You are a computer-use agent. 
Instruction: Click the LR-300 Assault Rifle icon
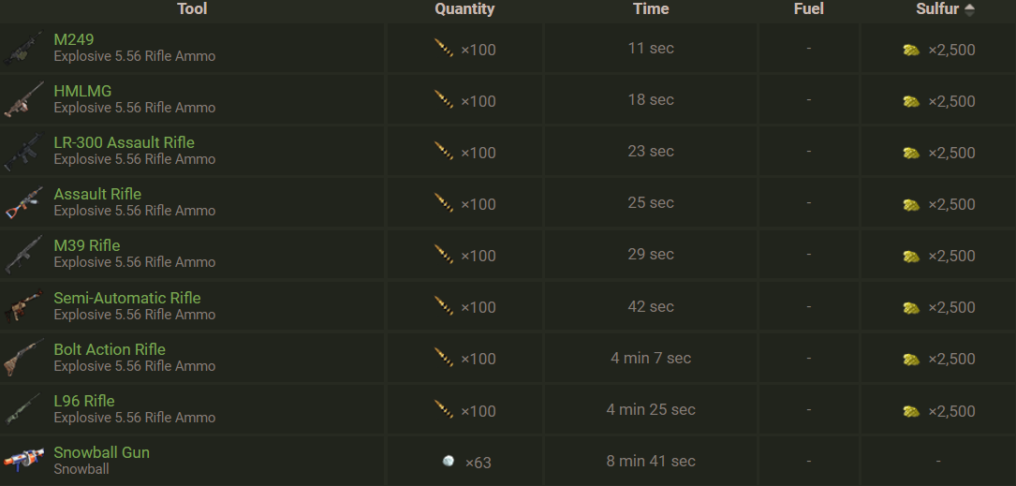(x=22, y=152)
